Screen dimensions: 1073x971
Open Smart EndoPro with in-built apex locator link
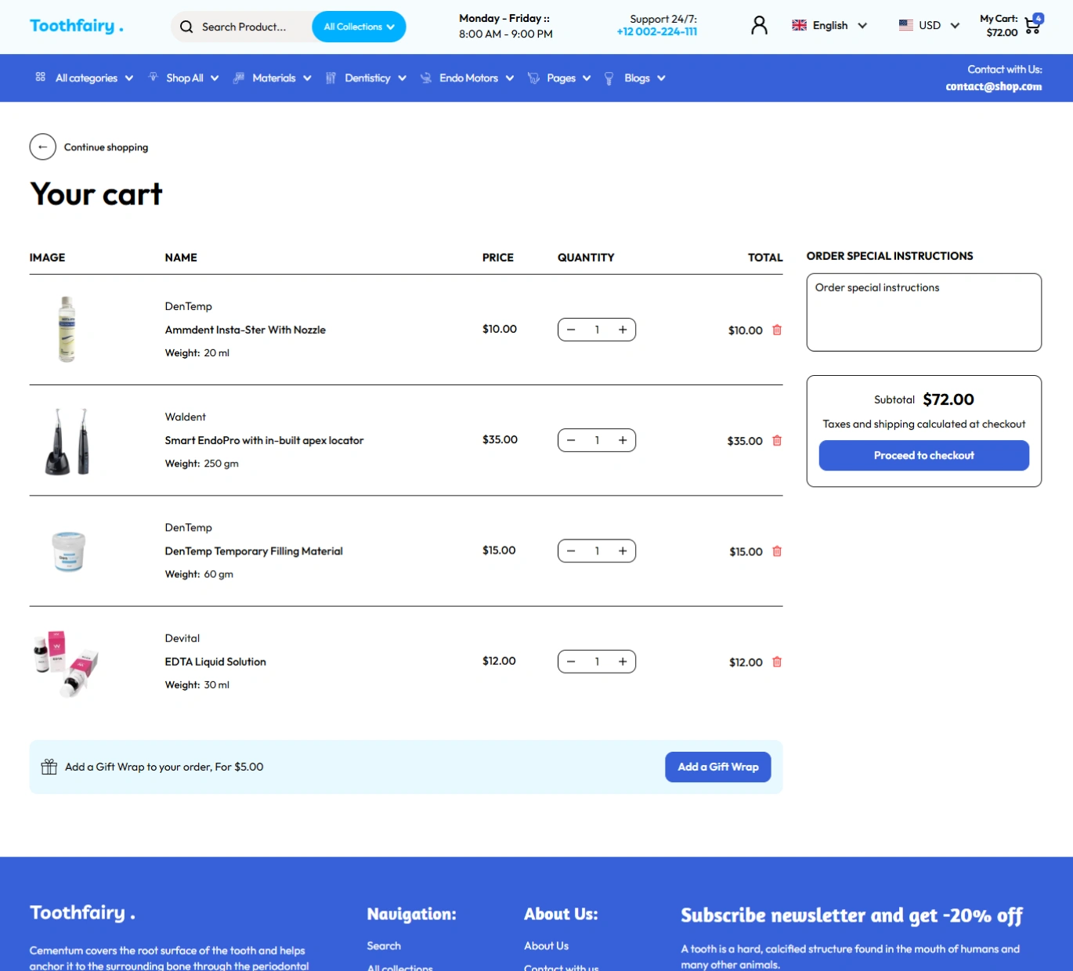[x=264, y=440]
